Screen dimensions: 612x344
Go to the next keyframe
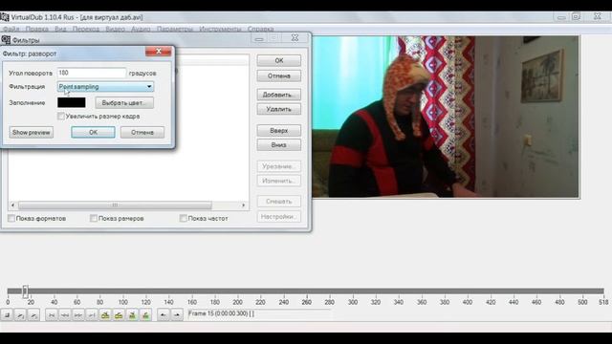tap(119, 314)
